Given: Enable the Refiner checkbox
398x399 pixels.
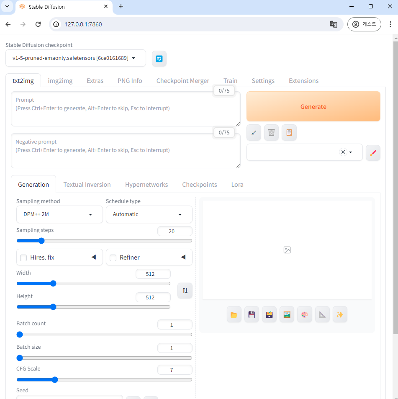Looking at the screenshot, I should 113,258.
